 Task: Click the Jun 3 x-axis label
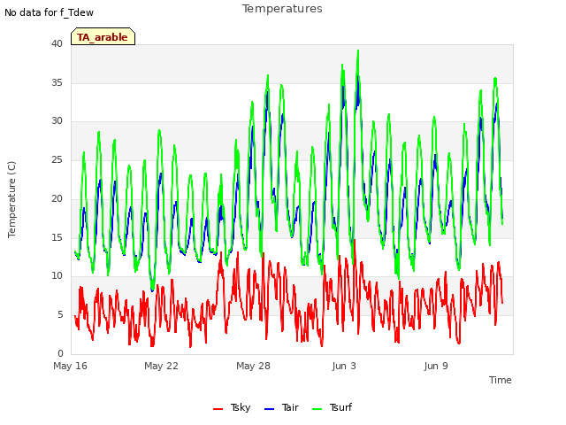(x=344, y=366)
